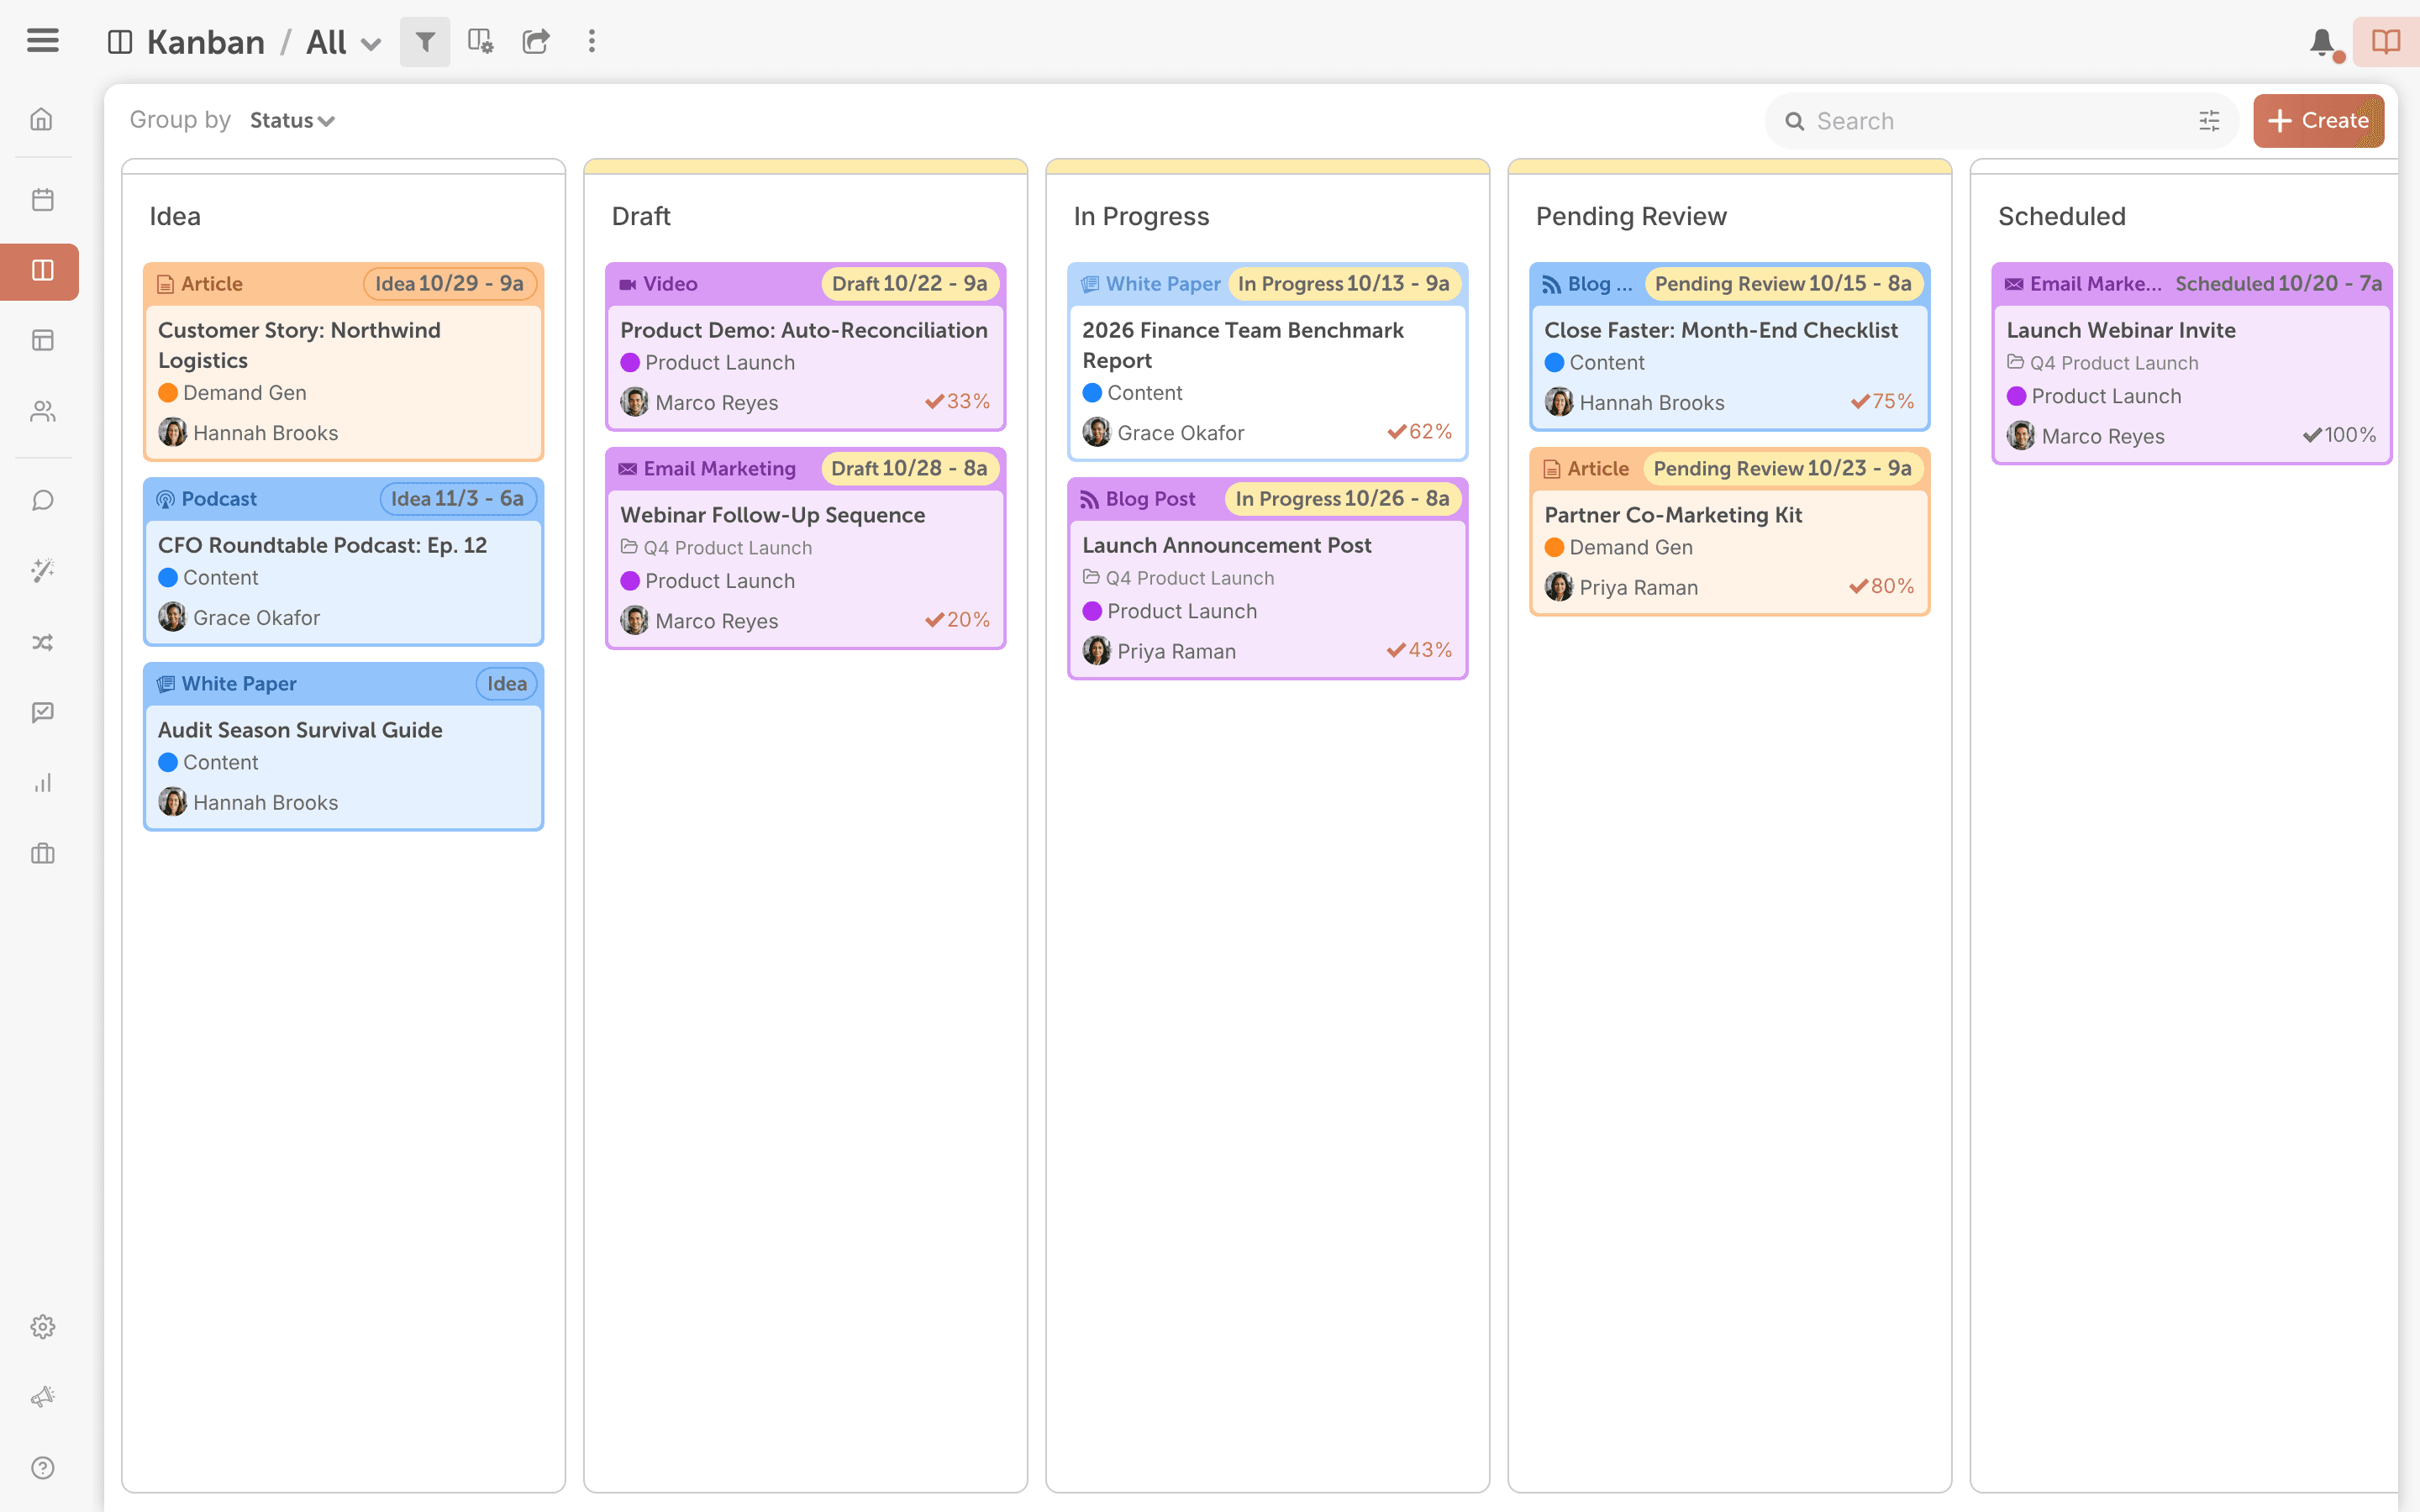Open bar chart analytics icon in sidebar
This screenshot has height=1512, width=2420.
coord(42,783)
